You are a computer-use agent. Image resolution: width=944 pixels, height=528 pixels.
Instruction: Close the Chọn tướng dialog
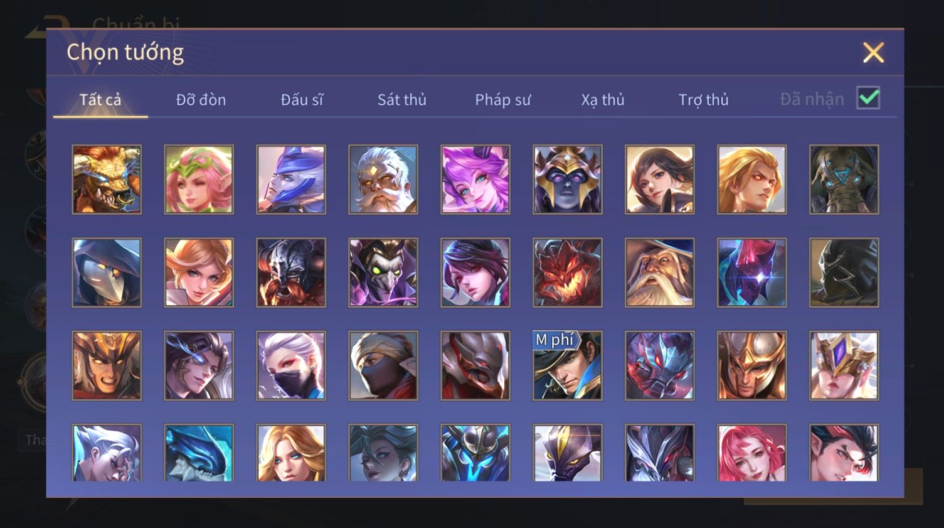pyautogui.click(x=873, y=53)
